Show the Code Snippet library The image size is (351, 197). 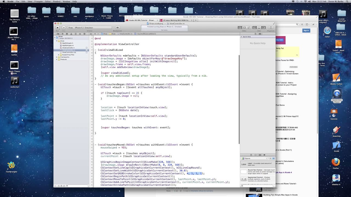(x=256, y=155)
